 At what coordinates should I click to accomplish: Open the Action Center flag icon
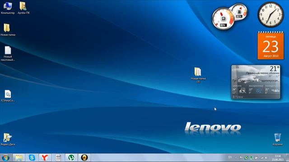coord(256,158)
